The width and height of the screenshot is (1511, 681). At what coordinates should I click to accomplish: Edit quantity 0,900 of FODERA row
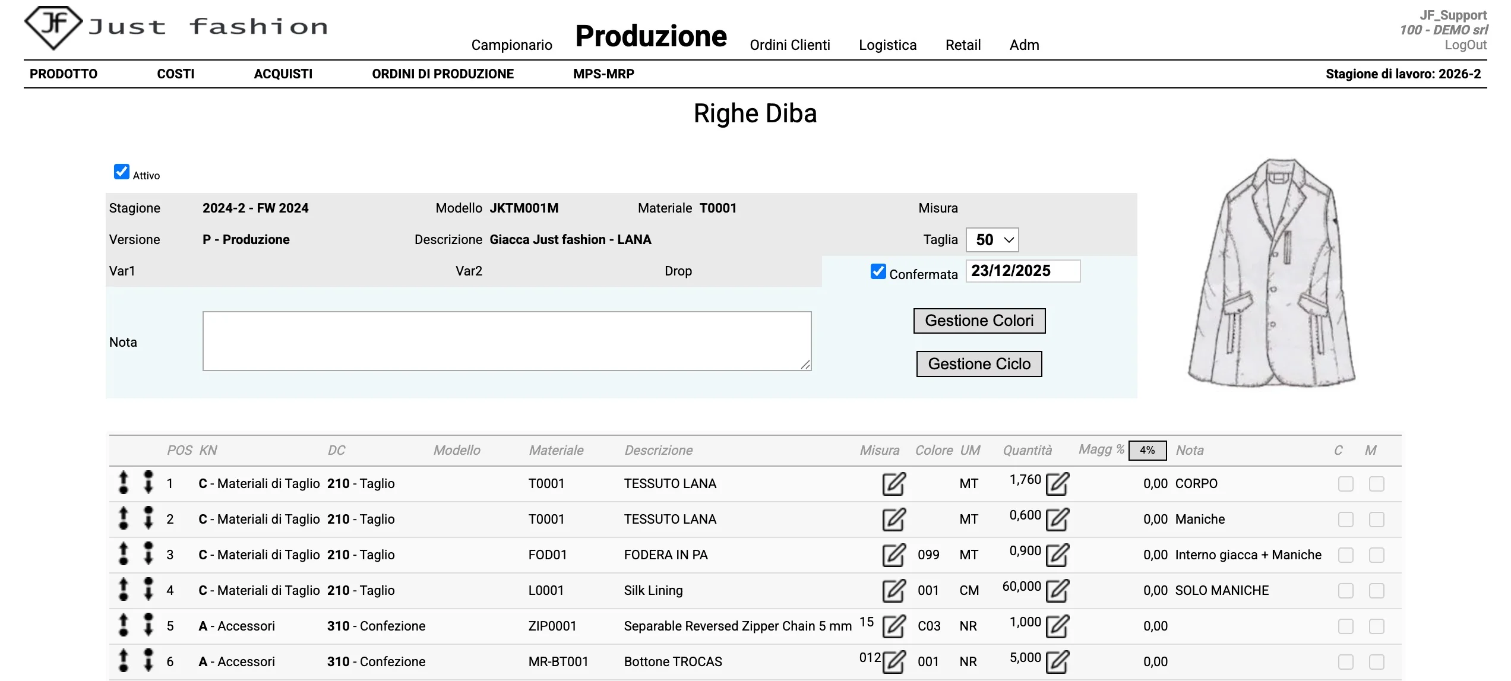(x=1057, y=555)
